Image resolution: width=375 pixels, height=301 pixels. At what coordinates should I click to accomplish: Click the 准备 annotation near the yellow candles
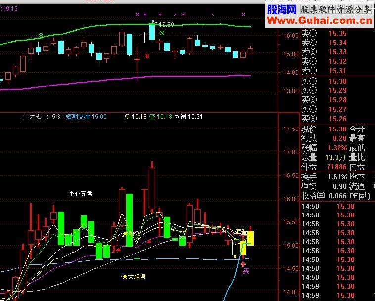pyautogui.click(x=241, y=231)
